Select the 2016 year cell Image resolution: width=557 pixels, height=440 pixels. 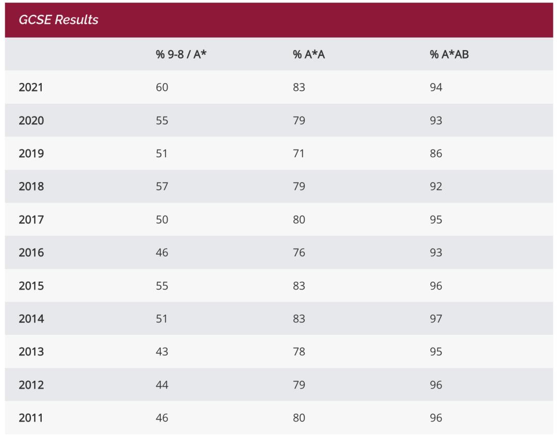[31, 253]
